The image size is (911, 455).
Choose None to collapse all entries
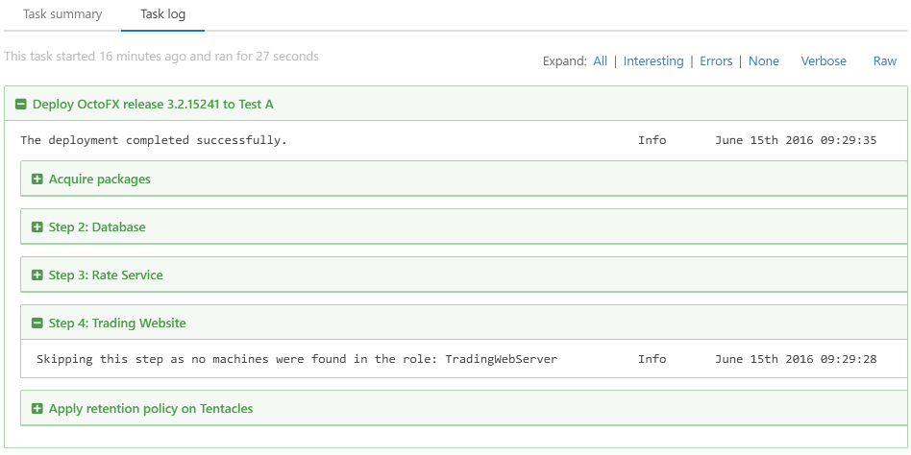[764, 61]
